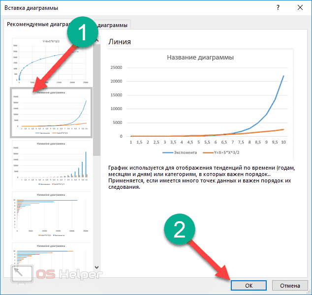Switch to Рекомендуемые диаграммы tab

click(39, 25)
